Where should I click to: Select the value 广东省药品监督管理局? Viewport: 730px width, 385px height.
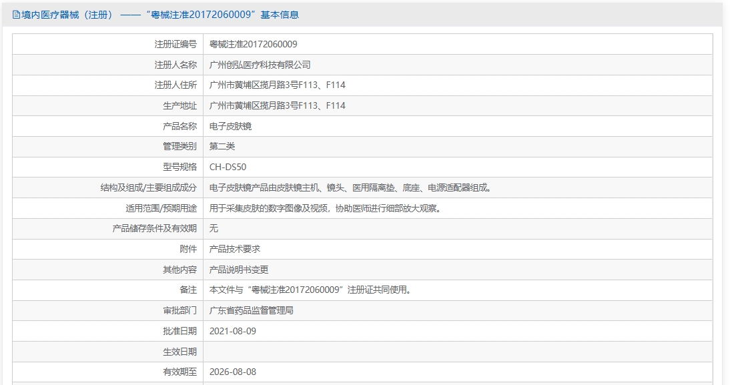(x=252, y=310)
